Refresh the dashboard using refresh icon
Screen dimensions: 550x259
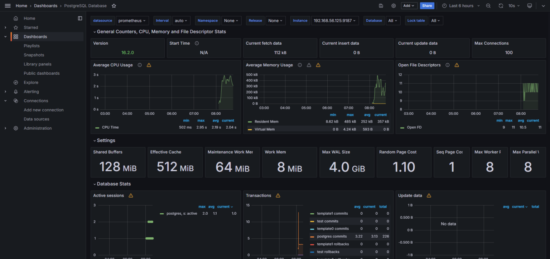(501, 6)
